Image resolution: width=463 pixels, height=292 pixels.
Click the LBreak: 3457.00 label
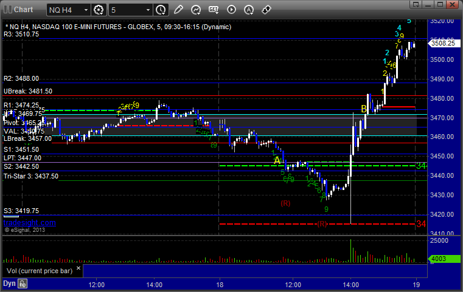tap(27, 138)
